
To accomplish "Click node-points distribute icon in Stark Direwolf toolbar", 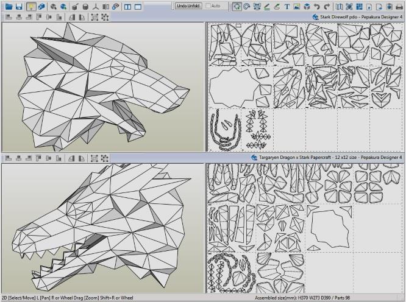I will click(105, 17).
